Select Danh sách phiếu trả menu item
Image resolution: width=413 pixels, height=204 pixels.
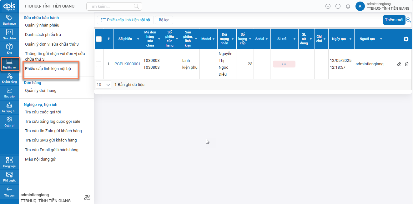43,35
